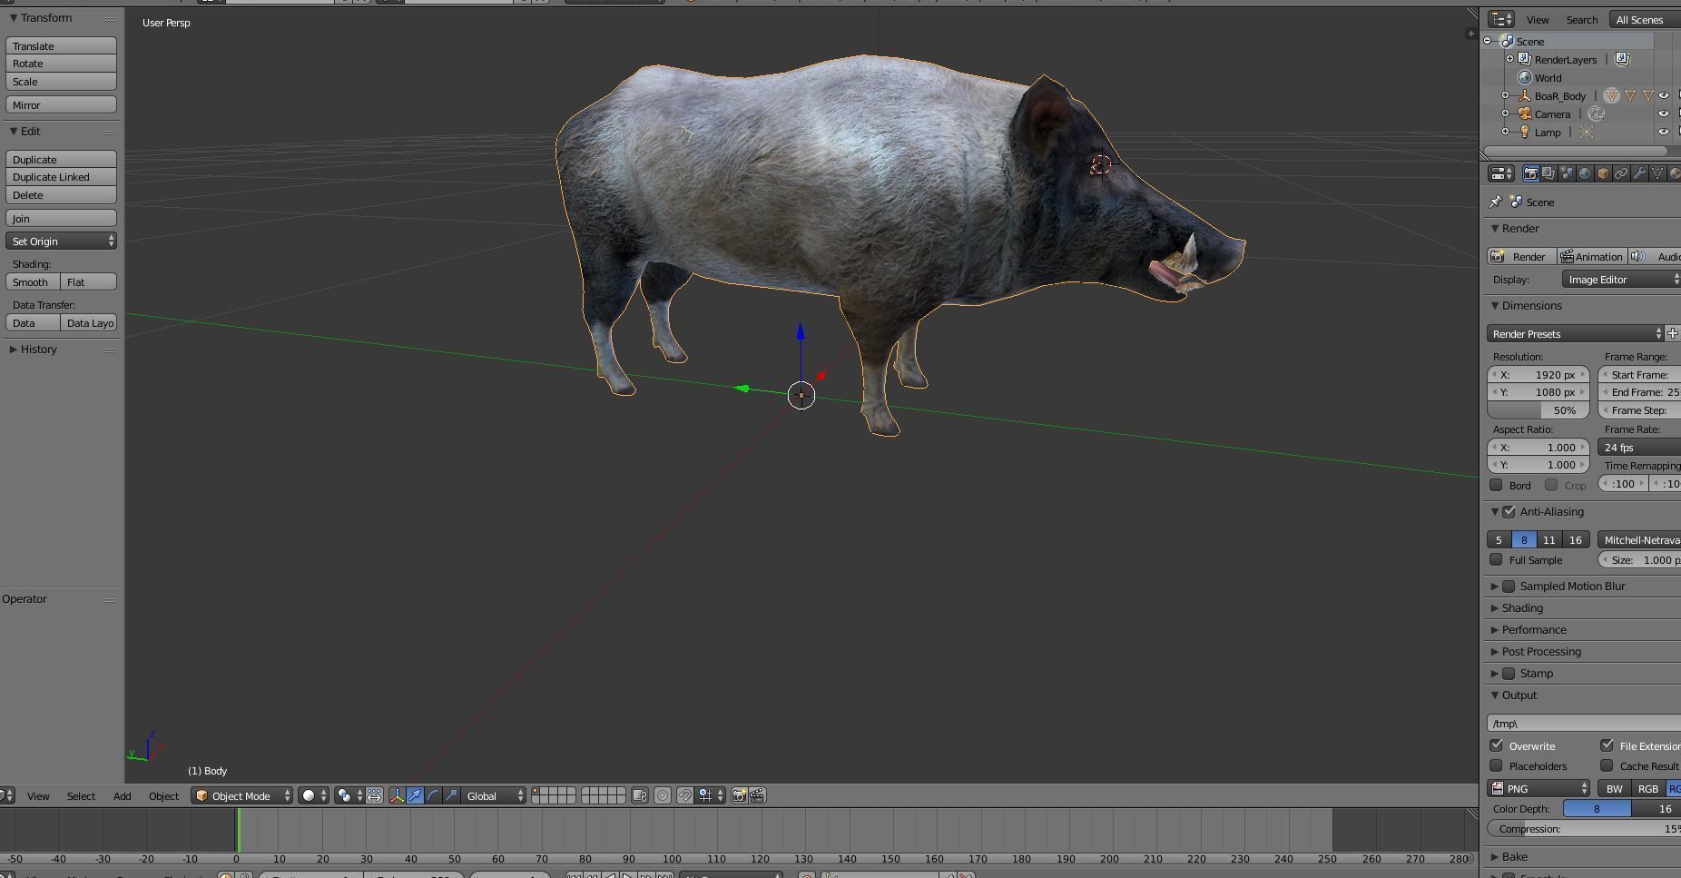The width and height of the screenshot is (1681, 878).
Task: Toggle the Overwrite checkbox
Action: click(1496, 745)
